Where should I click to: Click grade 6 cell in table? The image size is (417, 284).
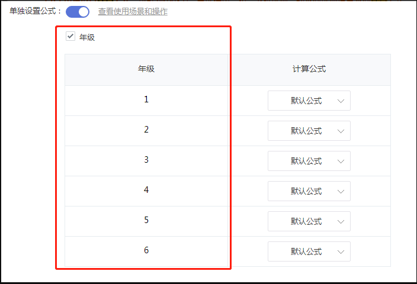click(146, 250)
